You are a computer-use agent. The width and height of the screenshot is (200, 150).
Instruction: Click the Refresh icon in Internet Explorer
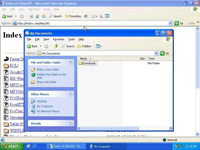37,16
